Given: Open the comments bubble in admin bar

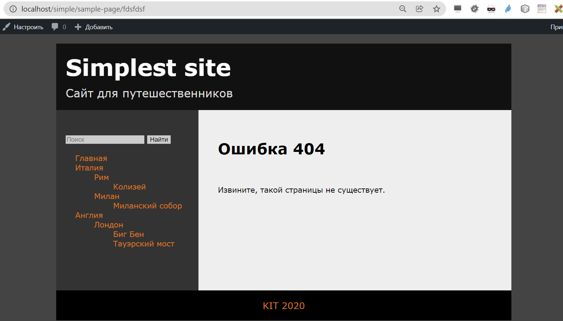Looking at the screenshot, I should pos(59,27).
